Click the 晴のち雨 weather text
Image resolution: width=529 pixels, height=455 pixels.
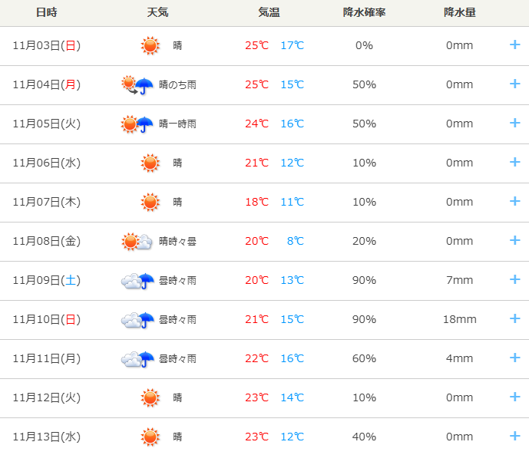click(x=177, y=84)
